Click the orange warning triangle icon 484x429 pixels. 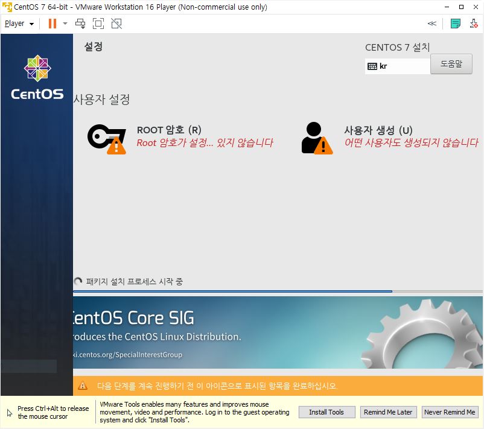click(x=83, y=386)
